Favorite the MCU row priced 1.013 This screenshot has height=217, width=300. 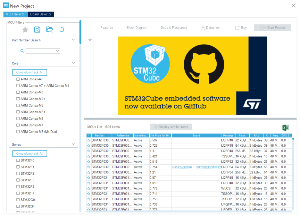(88, 183)
